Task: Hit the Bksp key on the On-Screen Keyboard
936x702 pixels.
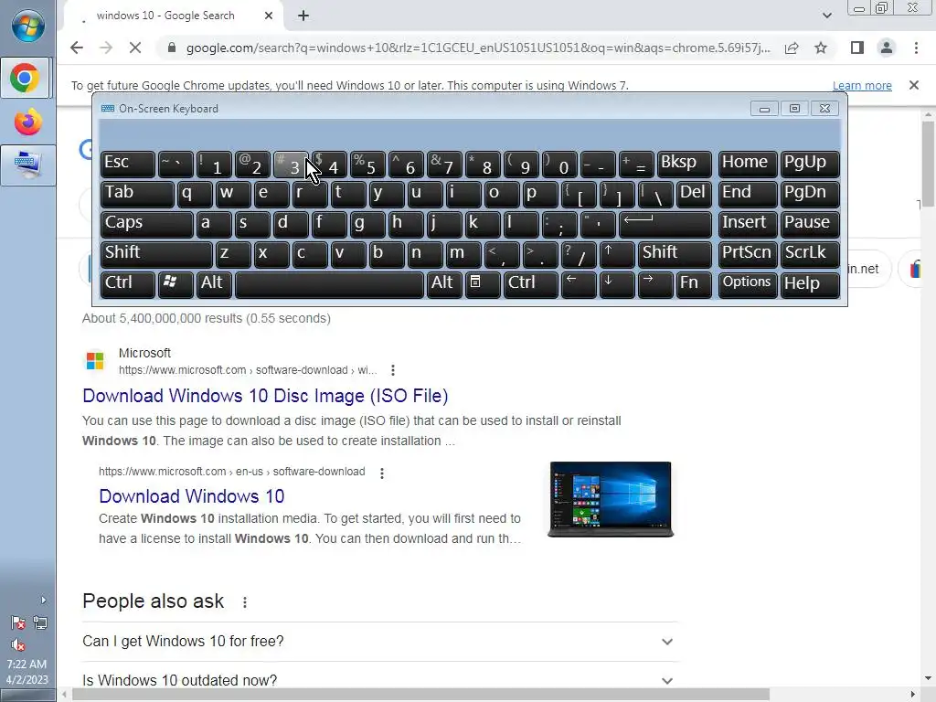Action: (685, 164)
